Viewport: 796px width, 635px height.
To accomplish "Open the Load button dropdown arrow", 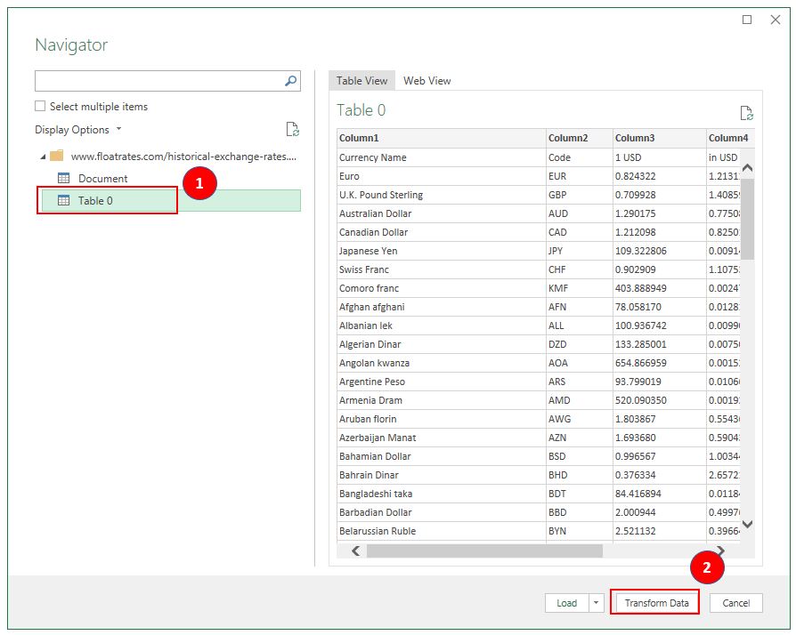I will (x=595, y=602).
